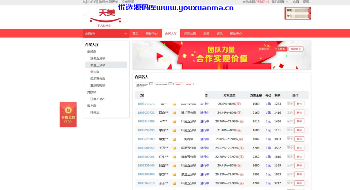The image size is (350, 190).
Task: Open plan number 1803500005
Action: point(146,157)
